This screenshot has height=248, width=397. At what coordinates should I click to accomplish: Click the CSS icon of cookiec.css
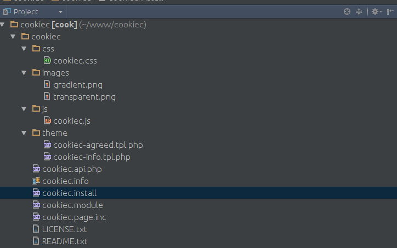(x=47, y=61)
